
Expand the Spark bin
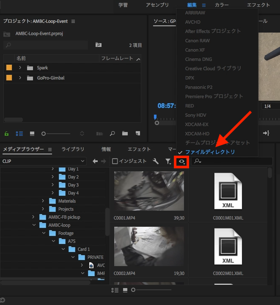click(x=20, y=68)
